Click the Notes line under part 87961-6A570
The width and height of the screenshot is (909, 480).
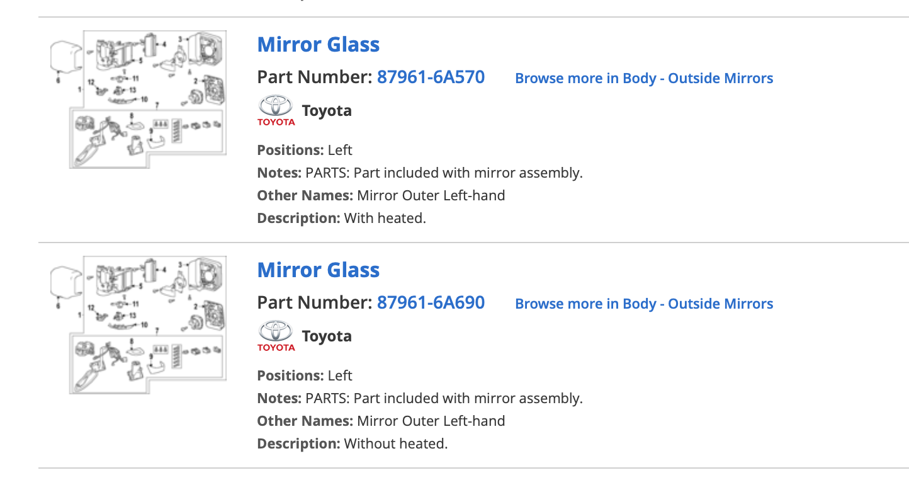pos(420,173)
